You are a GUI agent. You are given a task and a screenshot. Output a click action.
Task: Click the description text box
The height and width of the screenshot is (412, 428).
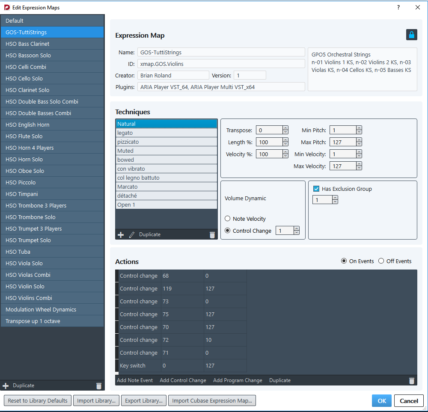coord(362,69)
